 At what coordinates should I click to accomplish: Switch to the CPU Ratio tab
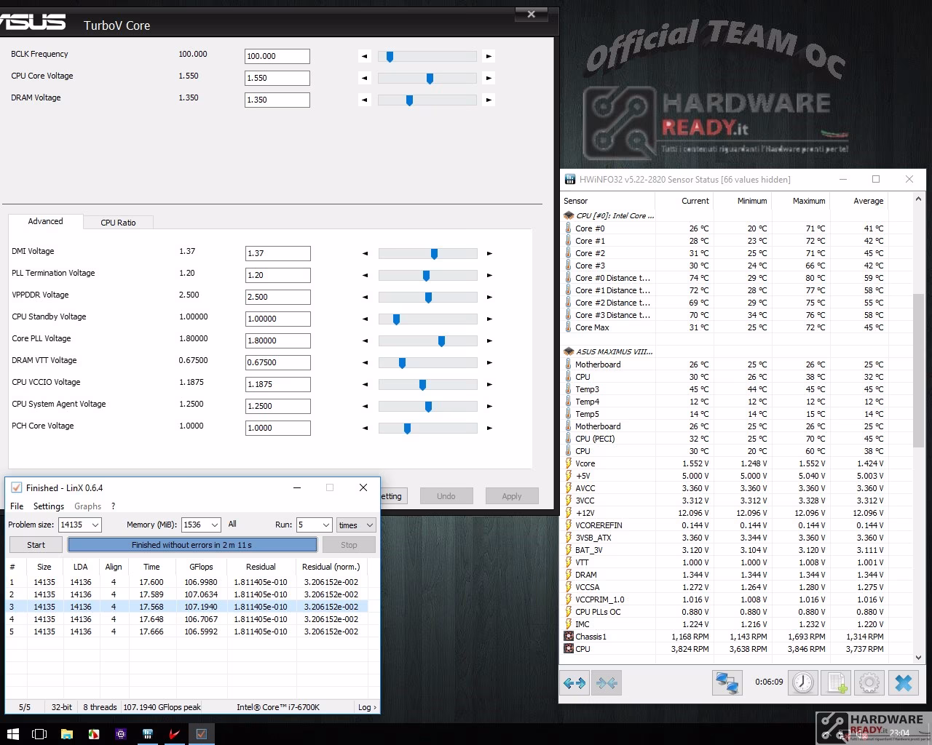click(118, 223)
